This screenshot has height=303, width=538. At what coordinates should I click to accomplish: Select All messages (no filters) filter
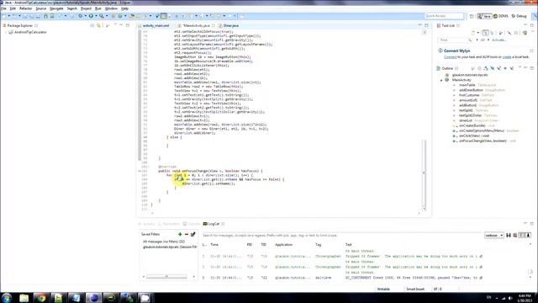(164, 242)
